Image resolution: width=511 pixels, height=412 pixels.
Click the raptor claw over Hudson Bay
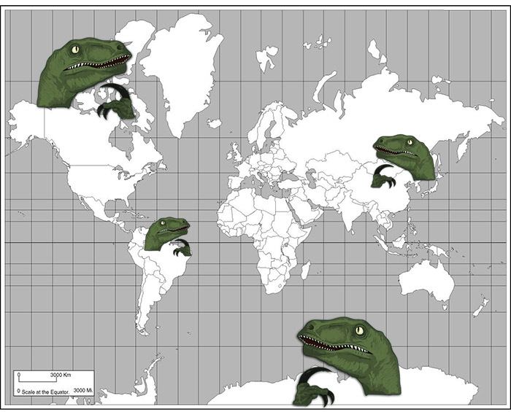(x=116, y=101)
